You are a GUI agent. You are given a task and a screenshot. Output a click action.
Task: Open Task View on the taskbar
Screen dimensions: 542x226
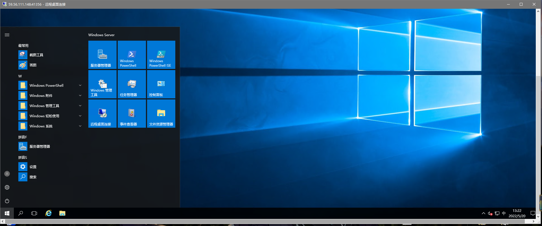[x=34, y=213]
